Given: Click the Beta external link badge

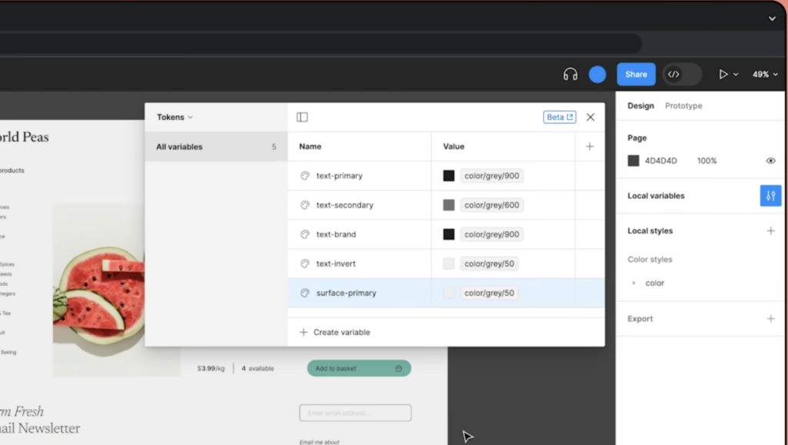Looking at the screenshot, I should click(559, 118).
